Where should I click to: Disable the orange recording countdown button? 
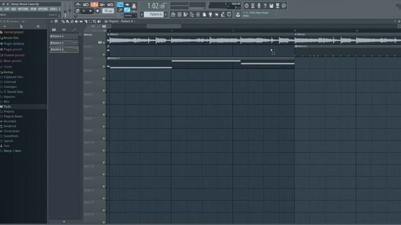point(95,4)
